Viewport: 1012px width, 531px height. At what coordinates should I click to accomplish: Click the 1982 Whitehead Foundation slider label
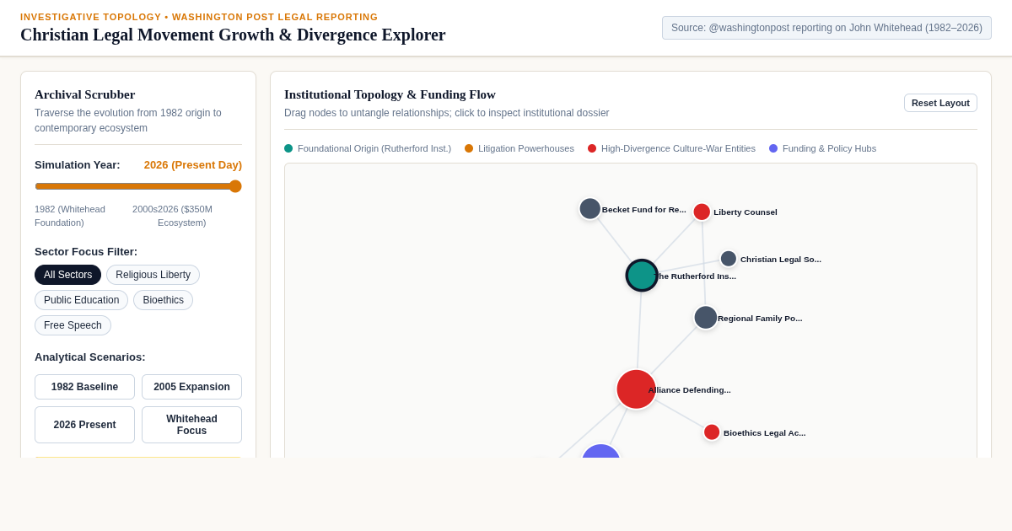tap(70, 216)
